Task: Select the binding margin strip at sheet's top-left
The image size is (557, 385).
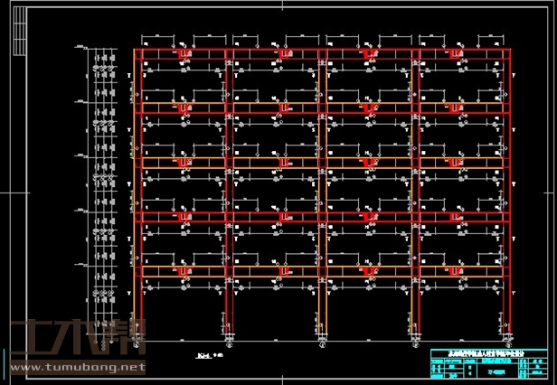Action: 18,29
